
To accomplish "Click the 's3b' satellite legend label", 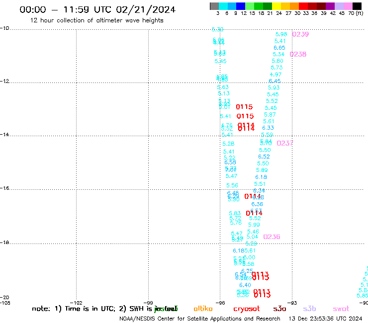I will (309, 309).
